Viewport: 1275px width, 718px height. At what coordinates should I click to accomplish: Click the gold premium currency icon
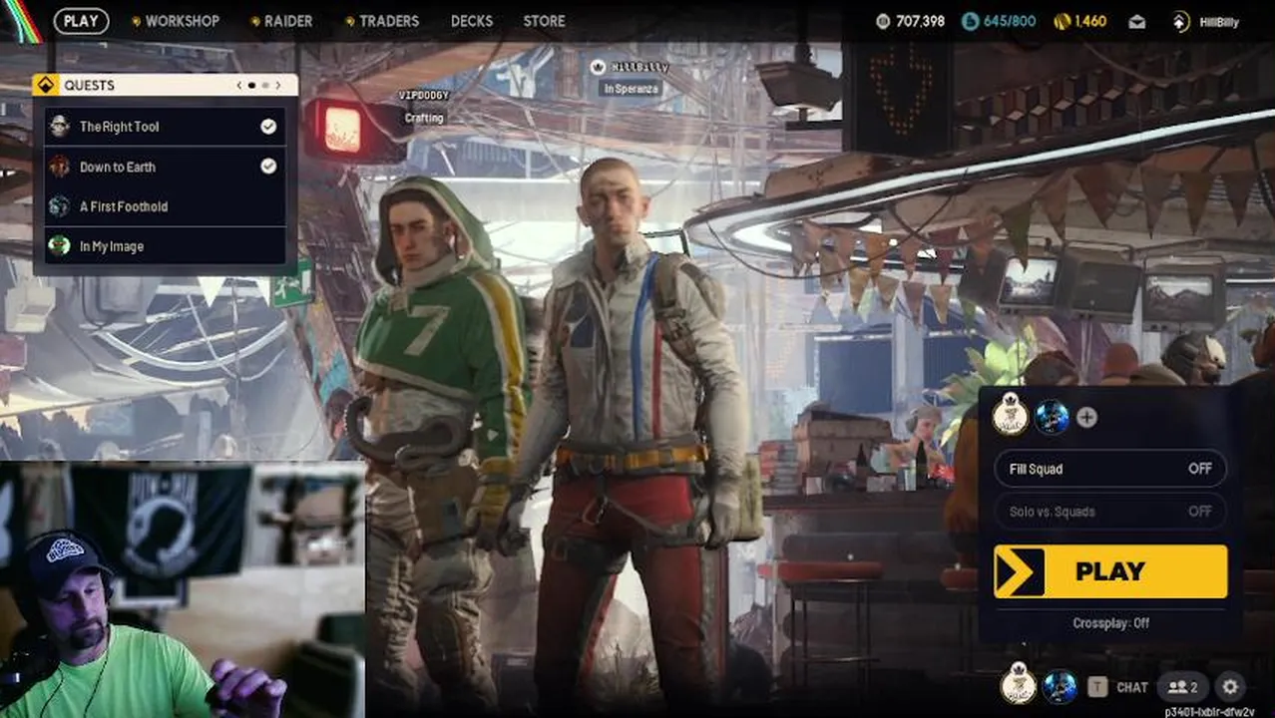(1061, 21)
